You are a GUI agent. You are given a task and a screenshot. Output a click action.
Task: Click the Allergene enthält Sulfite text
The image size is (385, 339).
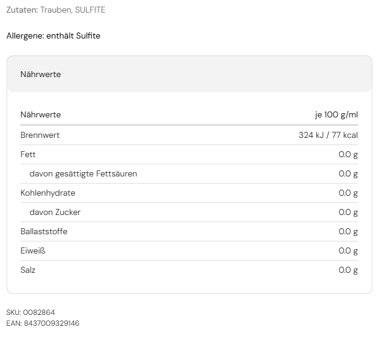point(53,36)
